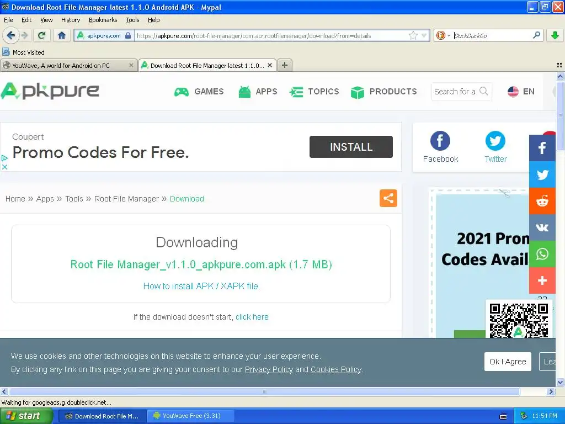Click the floating sidebar VK button
Image resolution: width=565 pixels, height=424 pixels.
point(542,227)
